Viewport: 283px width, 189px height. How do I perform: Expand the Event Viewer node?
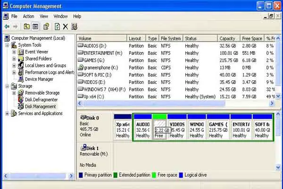click(x=14, y=52)
